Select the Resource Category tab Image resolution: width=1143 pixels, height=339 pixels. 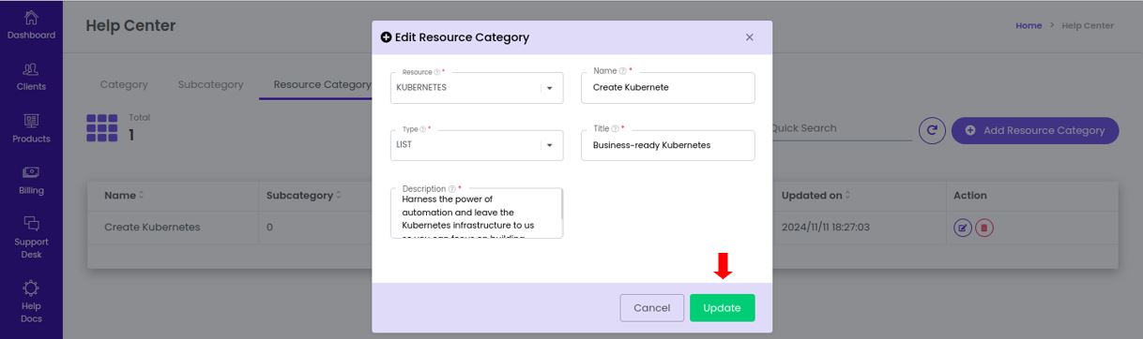pos(322,84)
